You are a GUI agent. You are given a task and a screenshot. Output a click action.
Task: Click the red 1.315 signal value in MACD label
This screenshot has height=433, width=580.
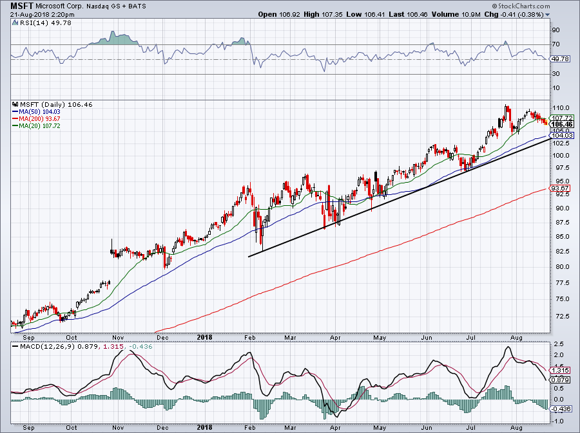(112, 347)
